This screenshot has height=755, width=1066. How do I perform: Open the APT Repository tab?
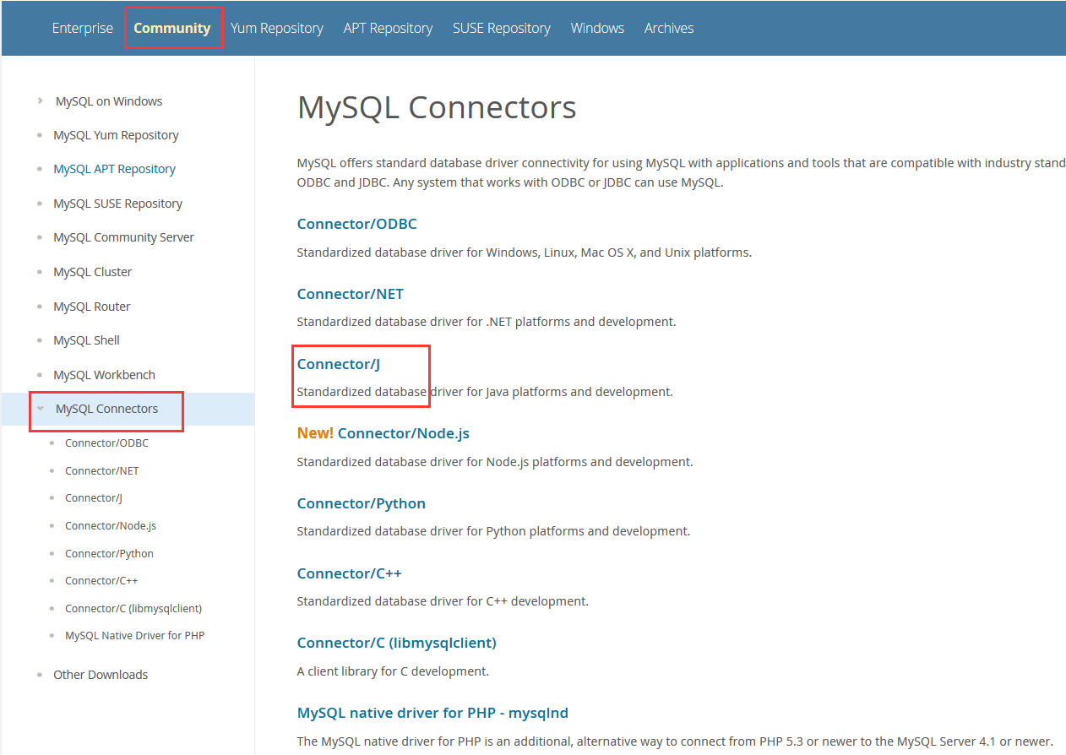pos(388,28)
